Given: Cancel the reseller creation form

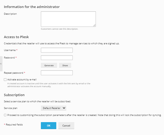Looking at the screenshot, I should [x=66, y=125].
